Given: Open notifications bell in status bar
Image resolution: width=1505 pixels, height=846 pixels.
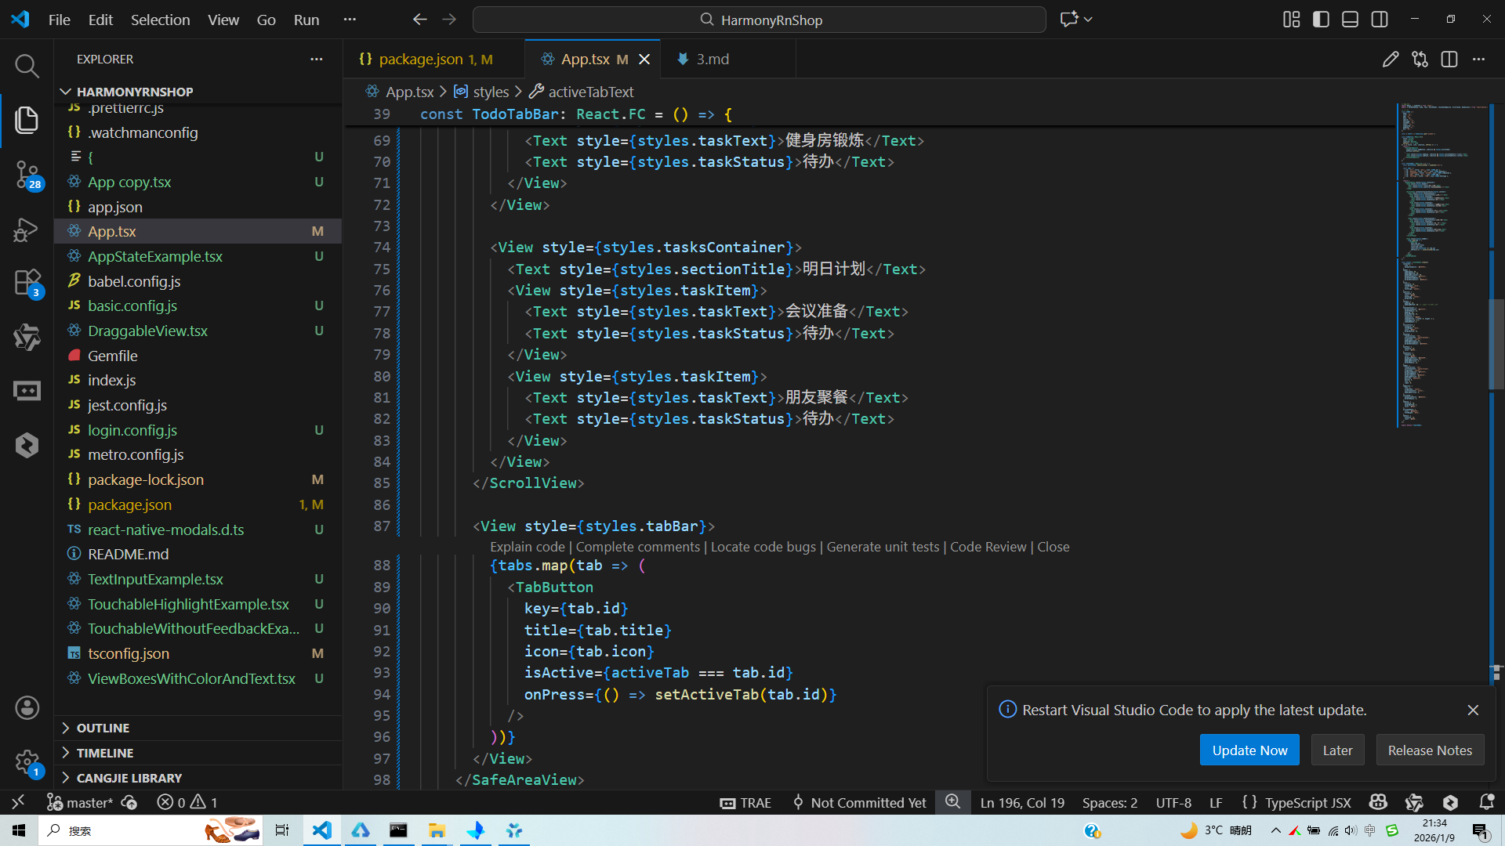Looking at the screenshot, I should click(1486, 802).
